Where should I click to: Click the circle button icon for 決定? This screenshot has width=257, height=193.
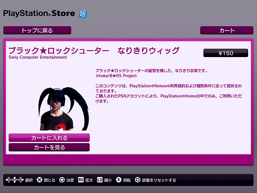pos(62,180)
